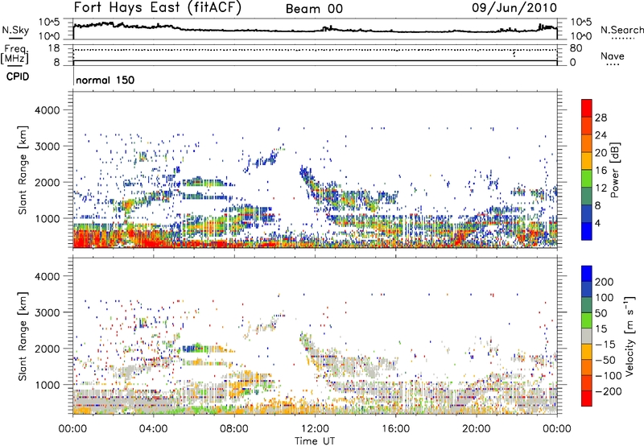644x446 pixels.
Task: Click the right axis value '80'
Action: pyautogui.click(x=576, y=48)
